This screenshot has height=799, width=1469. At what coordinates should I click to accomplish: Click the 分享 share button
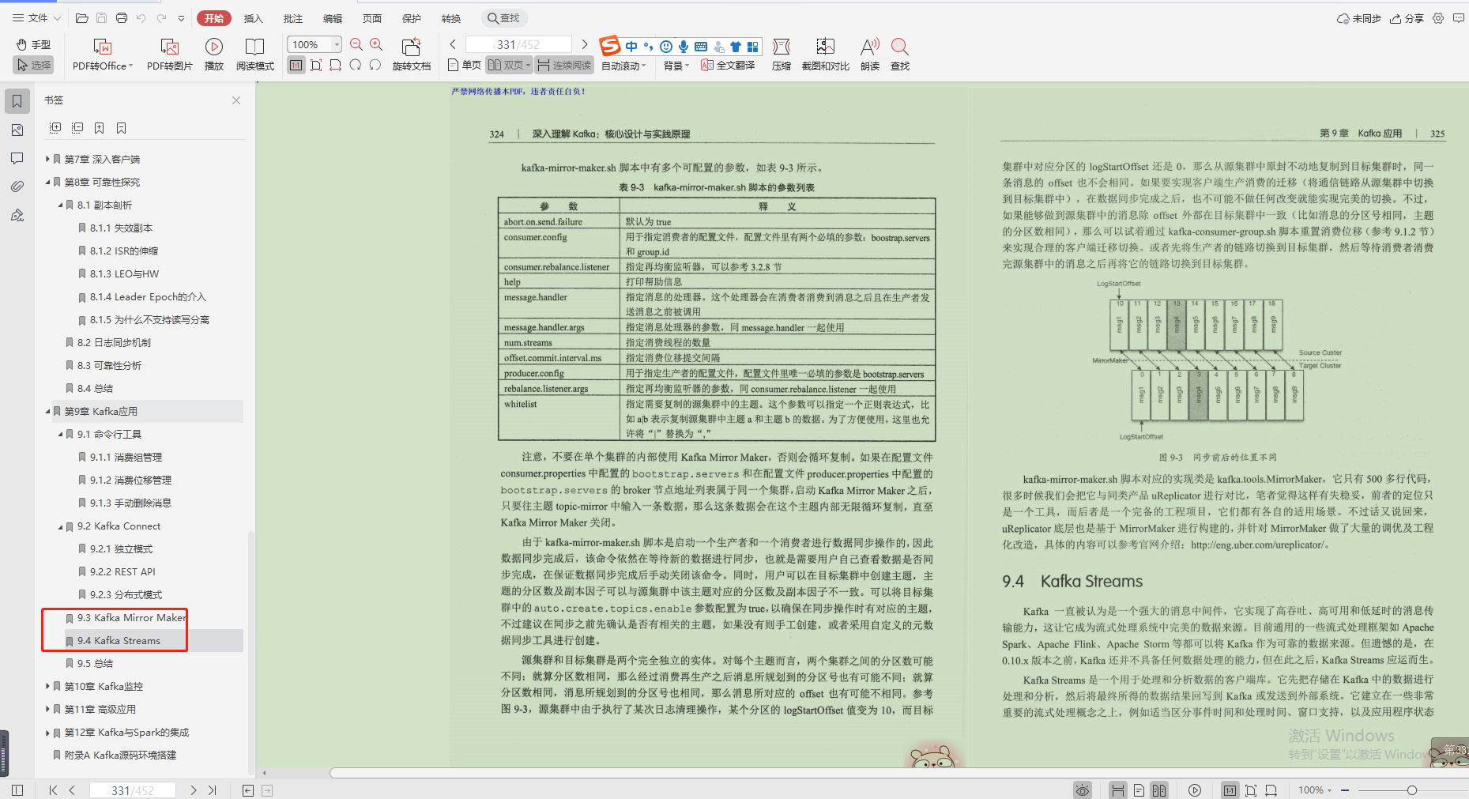[1407, 18]
